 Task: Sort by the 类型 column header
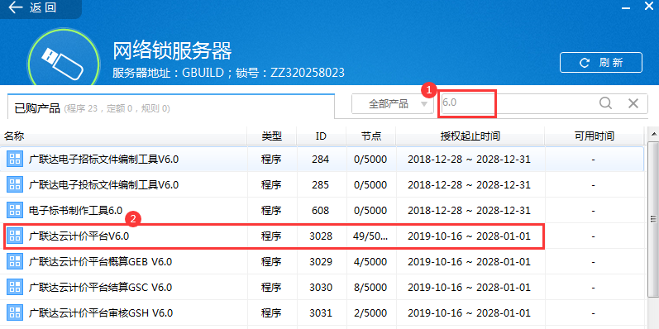tap(271, 136)
